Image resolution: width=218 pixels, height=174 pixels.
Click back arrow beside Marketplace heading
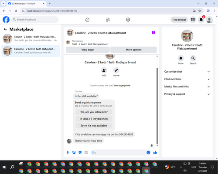coord(5,29)
